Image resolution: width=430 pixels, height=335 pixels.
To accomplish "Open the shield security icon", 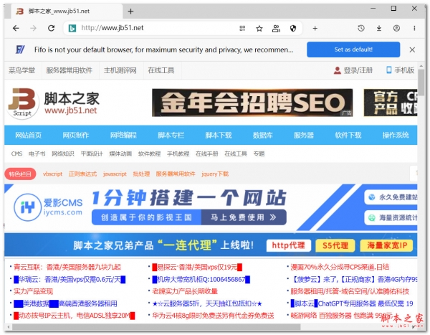I will click(293, 28).
